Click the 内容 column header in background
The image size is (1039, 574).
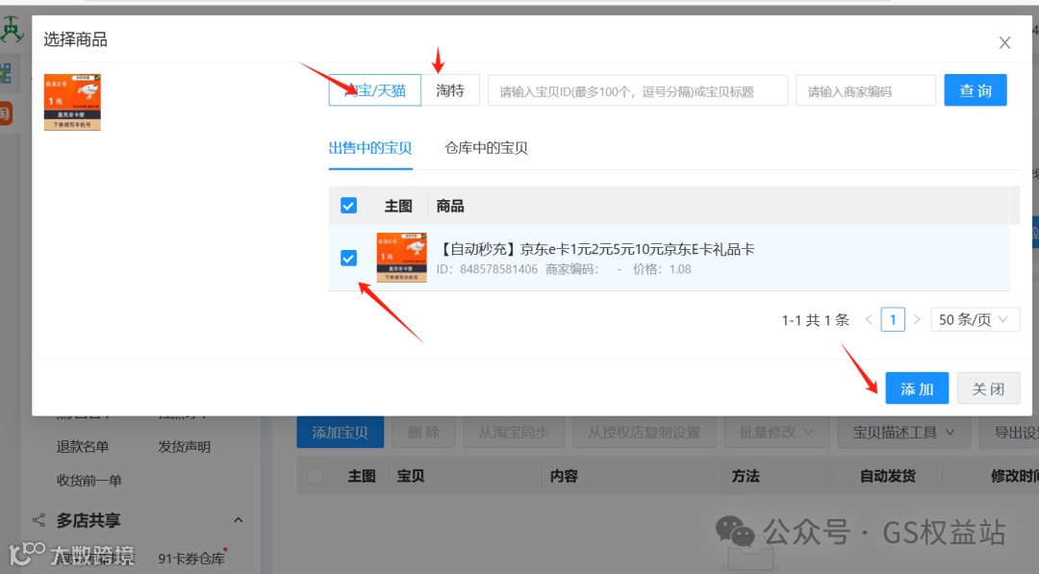click(x=564, y=476)
